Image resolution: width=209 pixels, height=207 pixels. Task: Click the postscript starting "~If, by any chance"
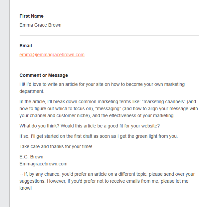click(x=107, y=181)
